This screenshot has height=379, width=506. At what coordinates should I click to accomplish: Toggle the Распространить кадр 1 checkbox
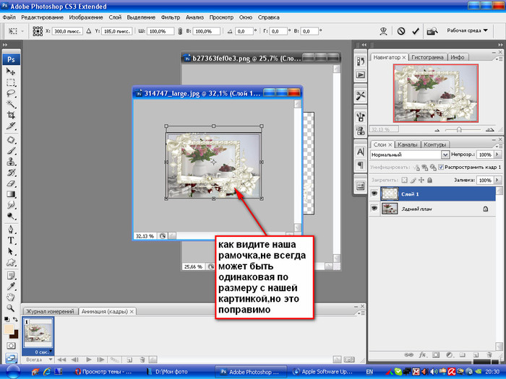click(x=441, y=167)
